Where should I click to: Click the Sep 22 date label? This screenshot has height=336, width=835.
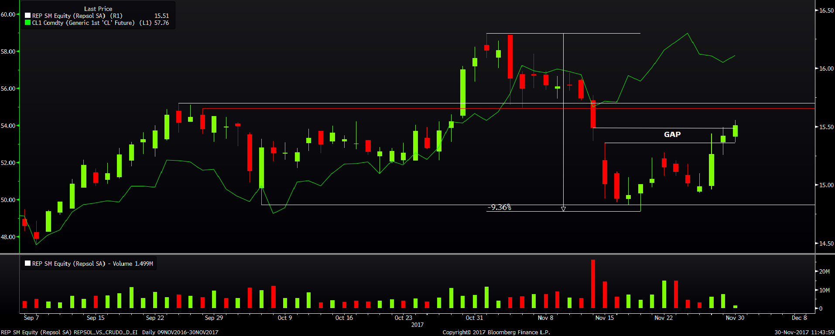[x=155, y=318]
